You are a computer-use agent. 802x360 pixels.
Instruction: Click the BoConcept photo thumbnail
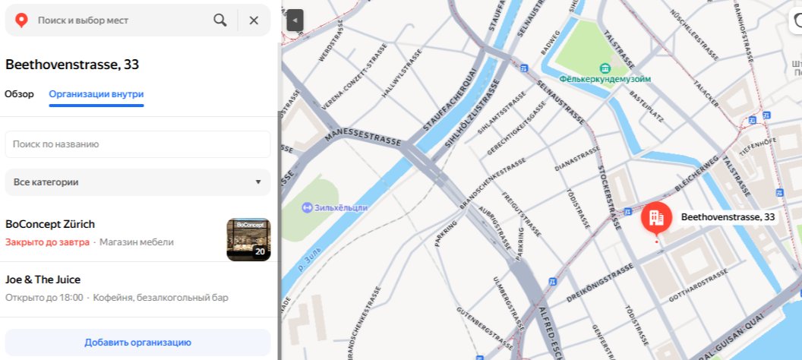(248, 239)
